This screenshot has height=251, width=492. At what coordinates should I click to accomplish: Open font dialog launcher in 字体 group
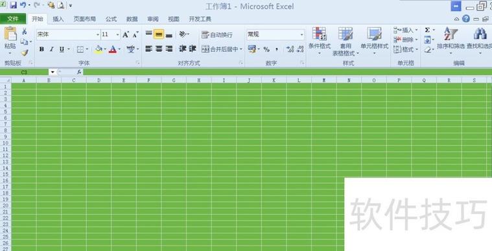(x=138, y=63)
